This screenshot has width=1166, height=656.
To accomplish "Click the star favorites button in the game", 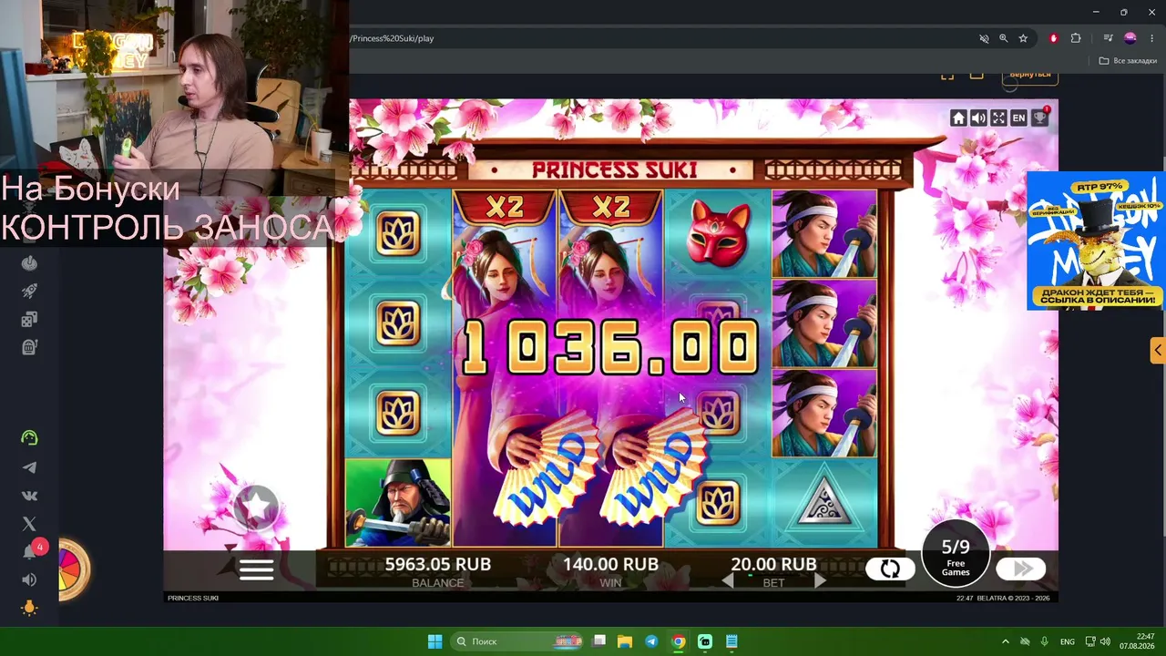I will [x=257, y=507].
